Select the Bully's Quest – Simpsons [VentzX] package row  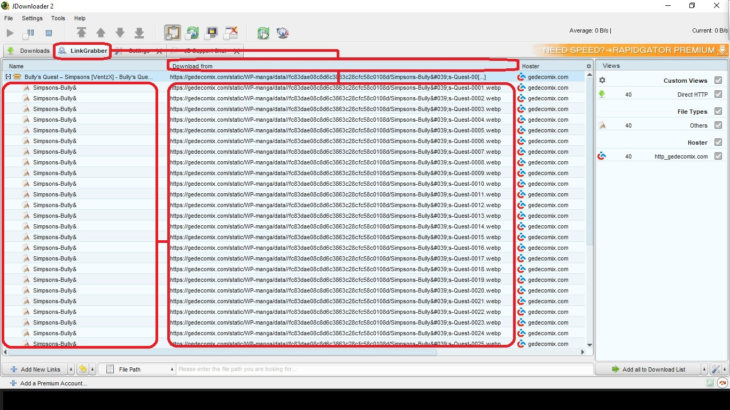coord(294,77)
